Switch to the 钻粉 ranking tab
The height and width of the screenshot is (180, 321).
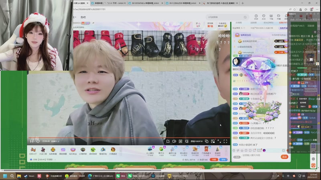[283, 23]
